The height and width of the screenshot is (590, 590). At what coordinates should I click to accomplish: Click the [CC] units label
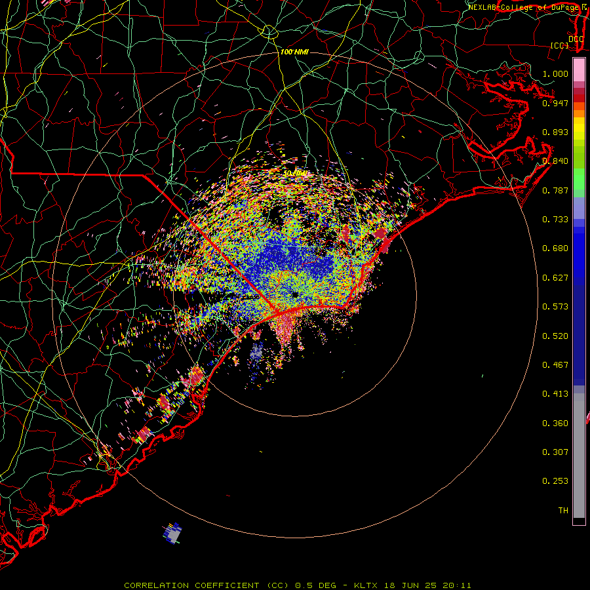point(560,45)
